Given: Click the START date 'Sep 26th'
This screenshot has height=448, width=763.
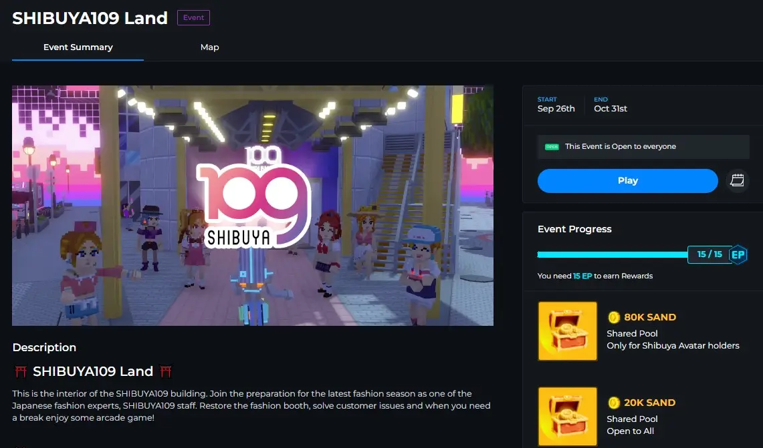Looking at the screenshot, I should coord(556,109).
